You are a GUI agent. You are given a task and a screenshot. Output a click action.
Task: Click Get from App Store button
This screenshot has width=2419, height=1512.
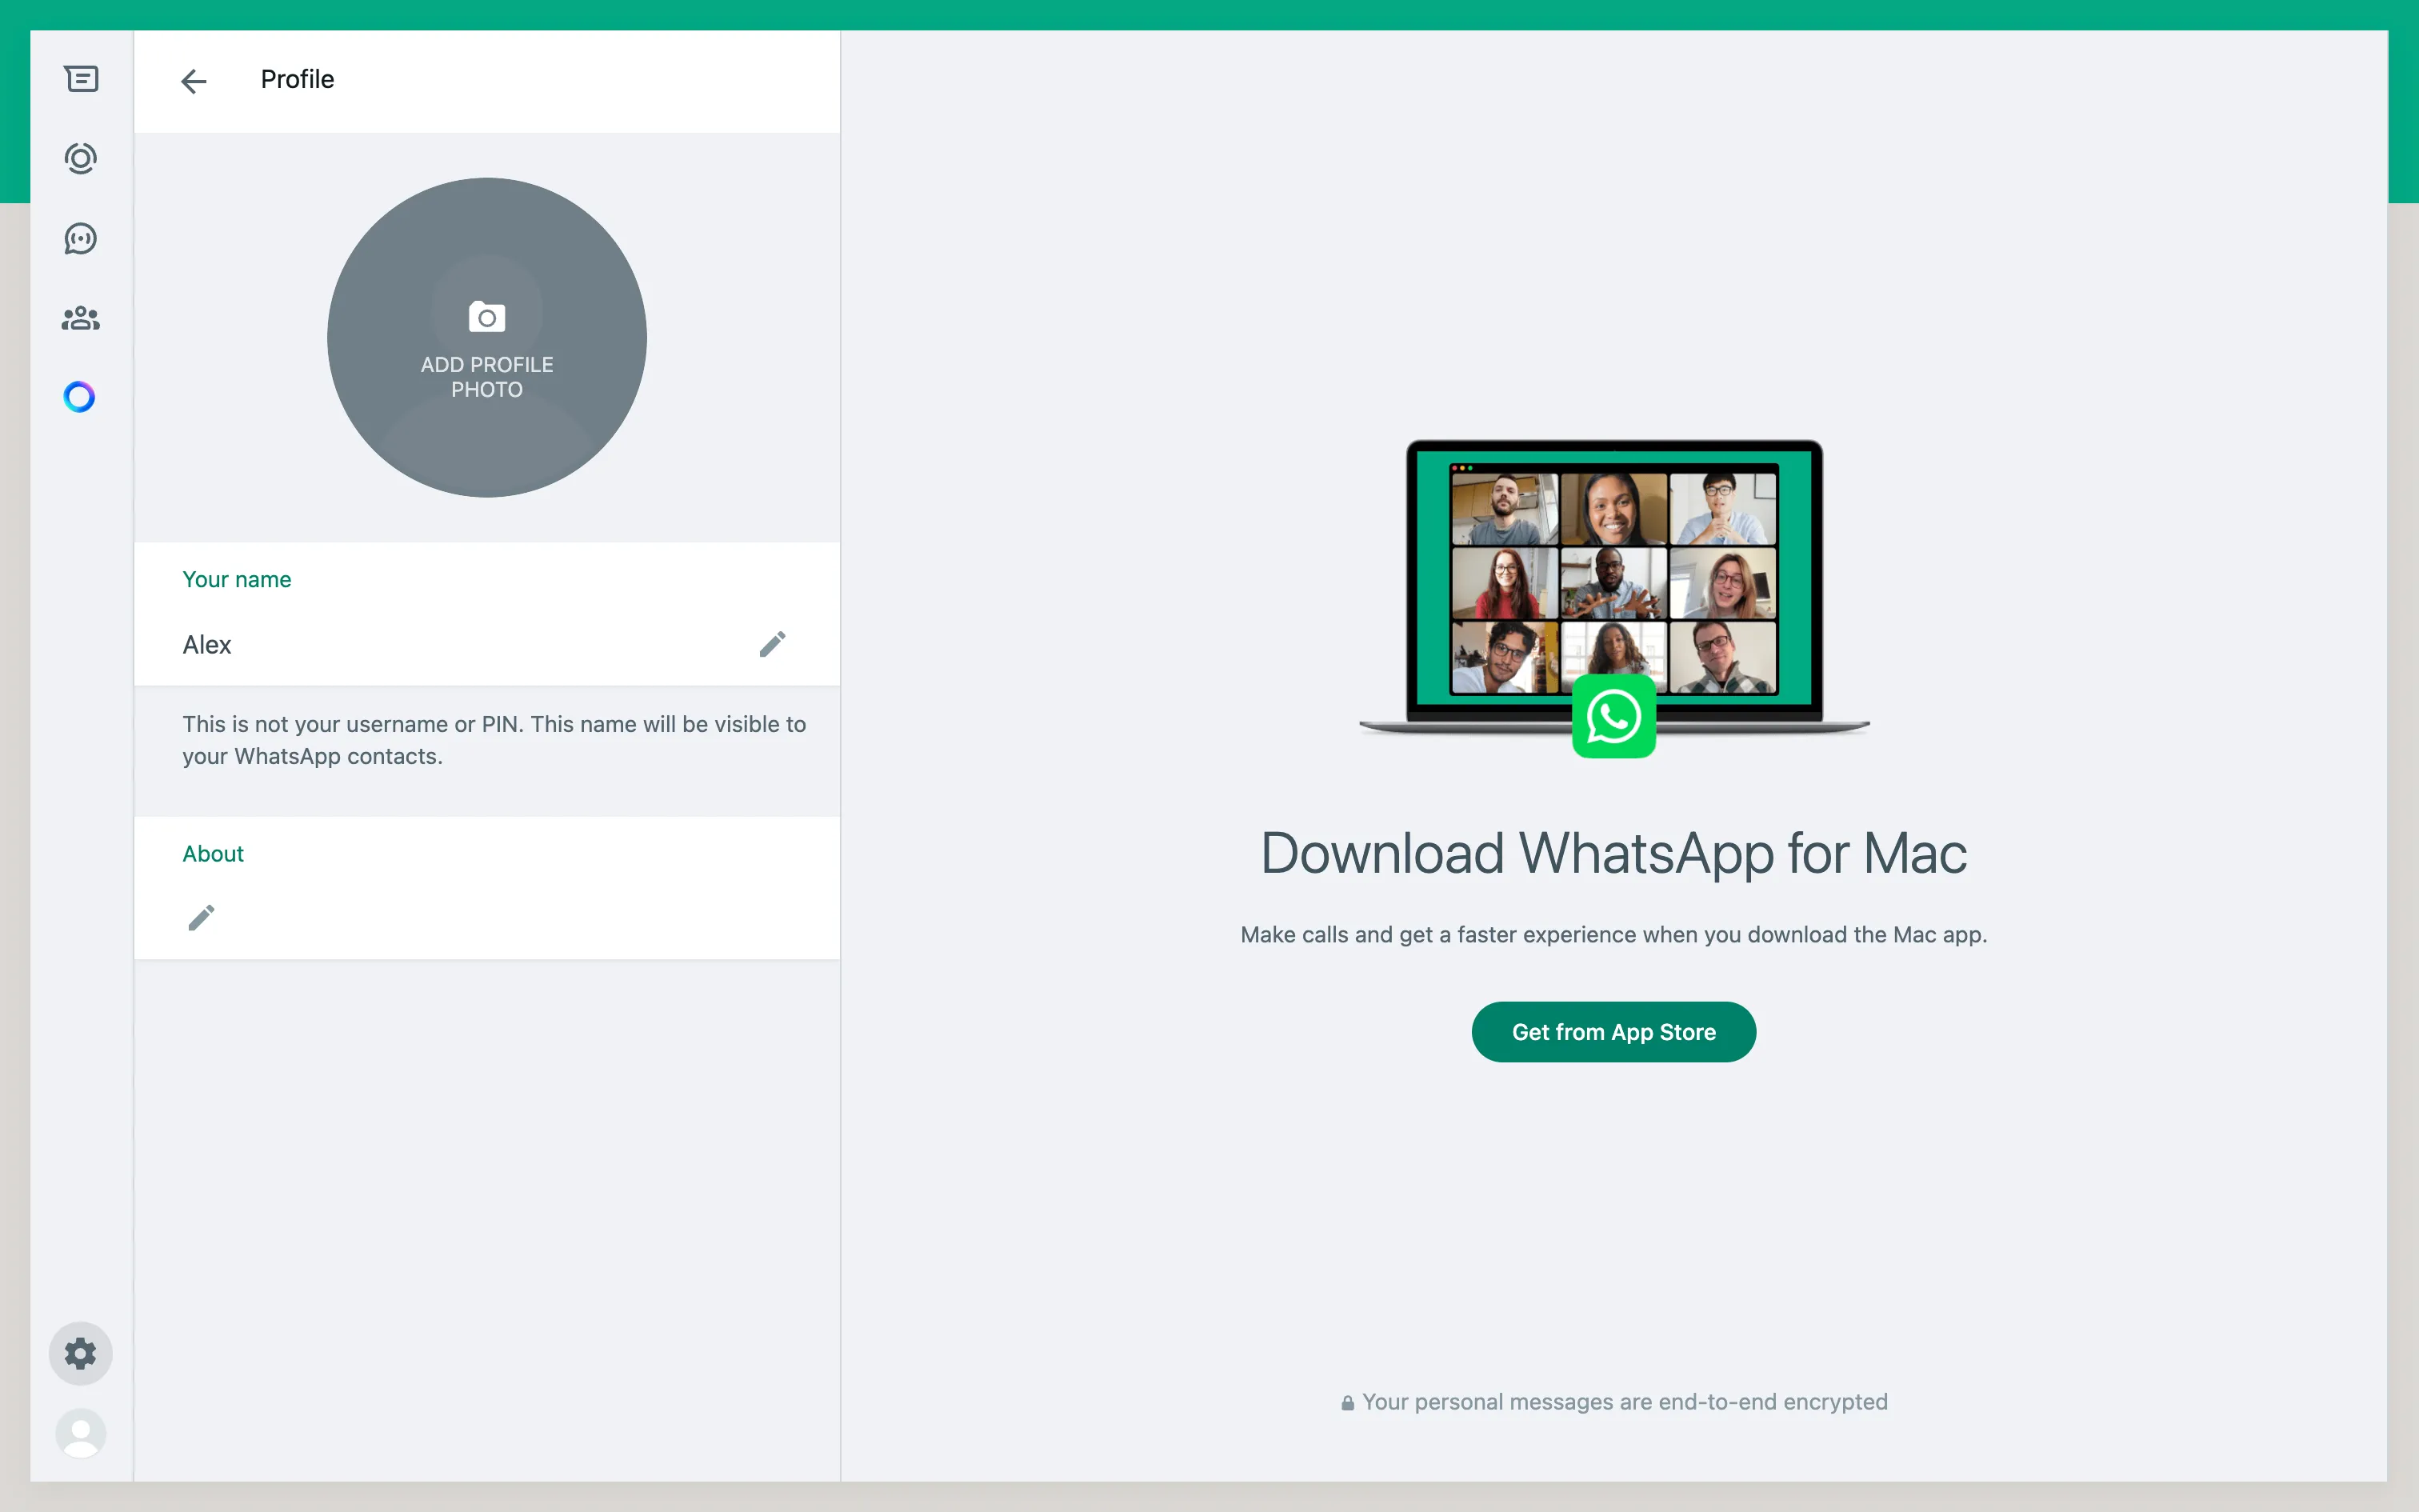[x=1613, y=1032]
